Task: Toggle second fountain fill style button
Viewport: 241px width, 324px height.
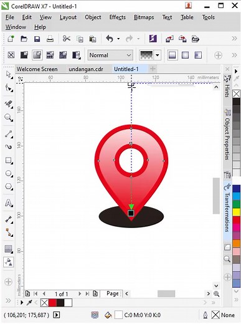Action: click(x=185, y=55)
